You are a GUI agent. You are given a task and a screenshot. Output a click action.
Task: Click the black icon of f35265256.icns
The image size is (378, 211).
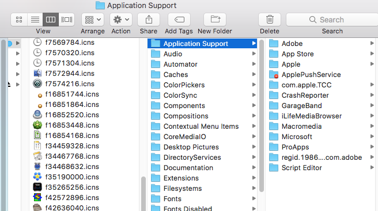pyautogui.click(x=37, y=187)
